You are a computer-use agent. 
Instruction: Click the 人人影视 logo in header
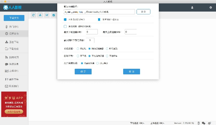click(10, 7)
